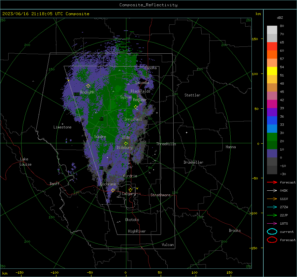The image size is (297, 277).
Task: Click the red swatch between 65 and 60 dBZ
Action: pos(272,46)
